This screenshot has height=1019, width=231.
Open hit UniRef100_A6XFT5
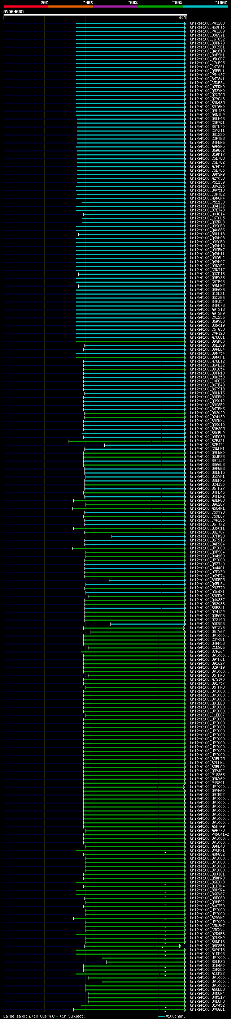pos(207,27)
